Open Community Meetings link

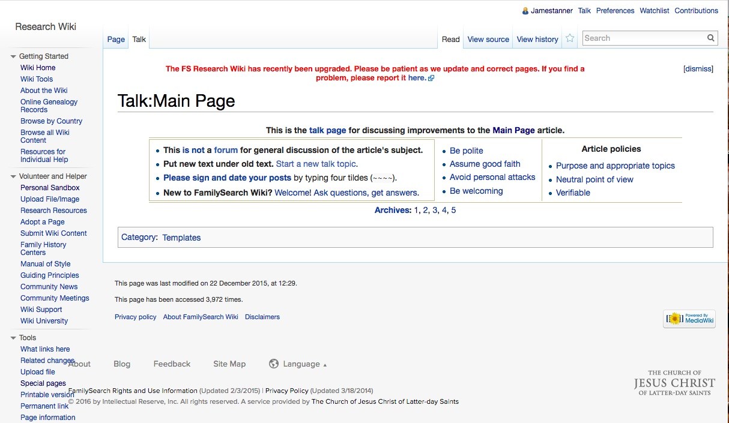(55, 298)
